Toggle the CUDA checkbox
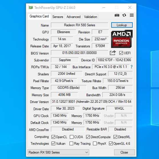159x159 pixels. [x=71, y=137]
